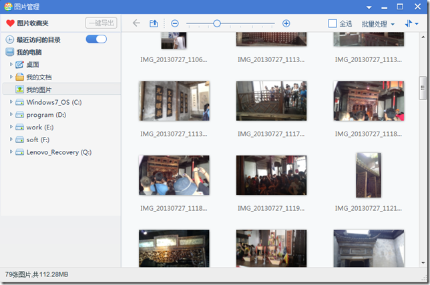The height and width of the screenshot is (285, 430).
Task: Click the clock icon beside 最近访问的目录
Action: tap(10, 40)
